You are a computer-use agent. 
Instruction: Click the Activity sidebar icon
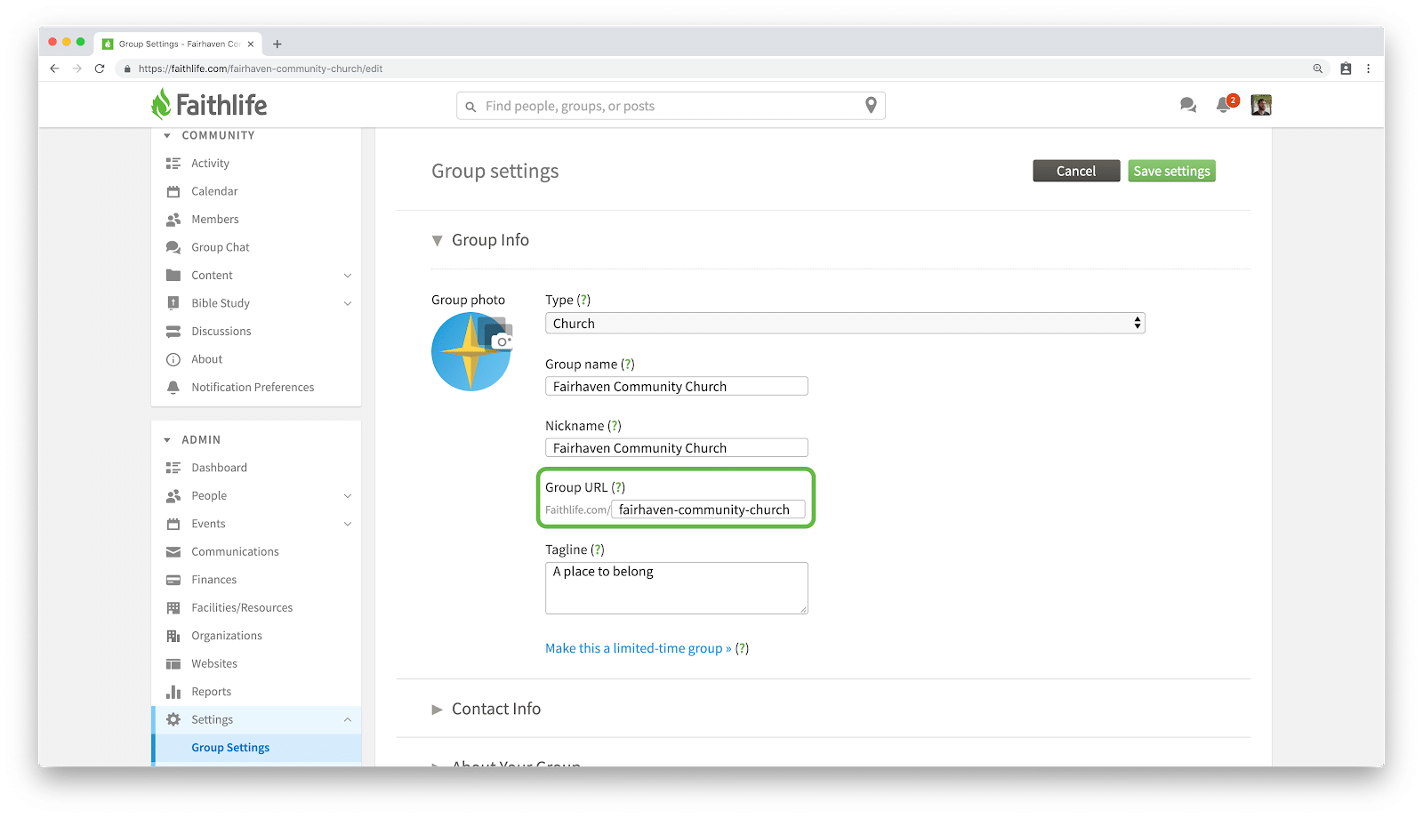tap(173, 164)
